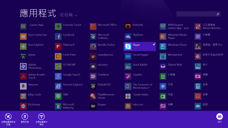The image size is (228, 128).
Task: Open the Google Search icon
Action: point(58,76)
